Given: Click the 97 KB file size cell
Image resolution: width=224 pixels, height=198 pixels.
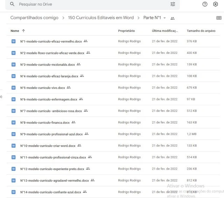Looking at the screenshot, I should 191,99.
